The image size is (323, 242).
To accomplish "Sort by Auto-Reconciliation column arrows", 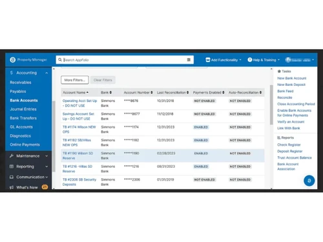I will pyautogui.click(x=260, y=92).
